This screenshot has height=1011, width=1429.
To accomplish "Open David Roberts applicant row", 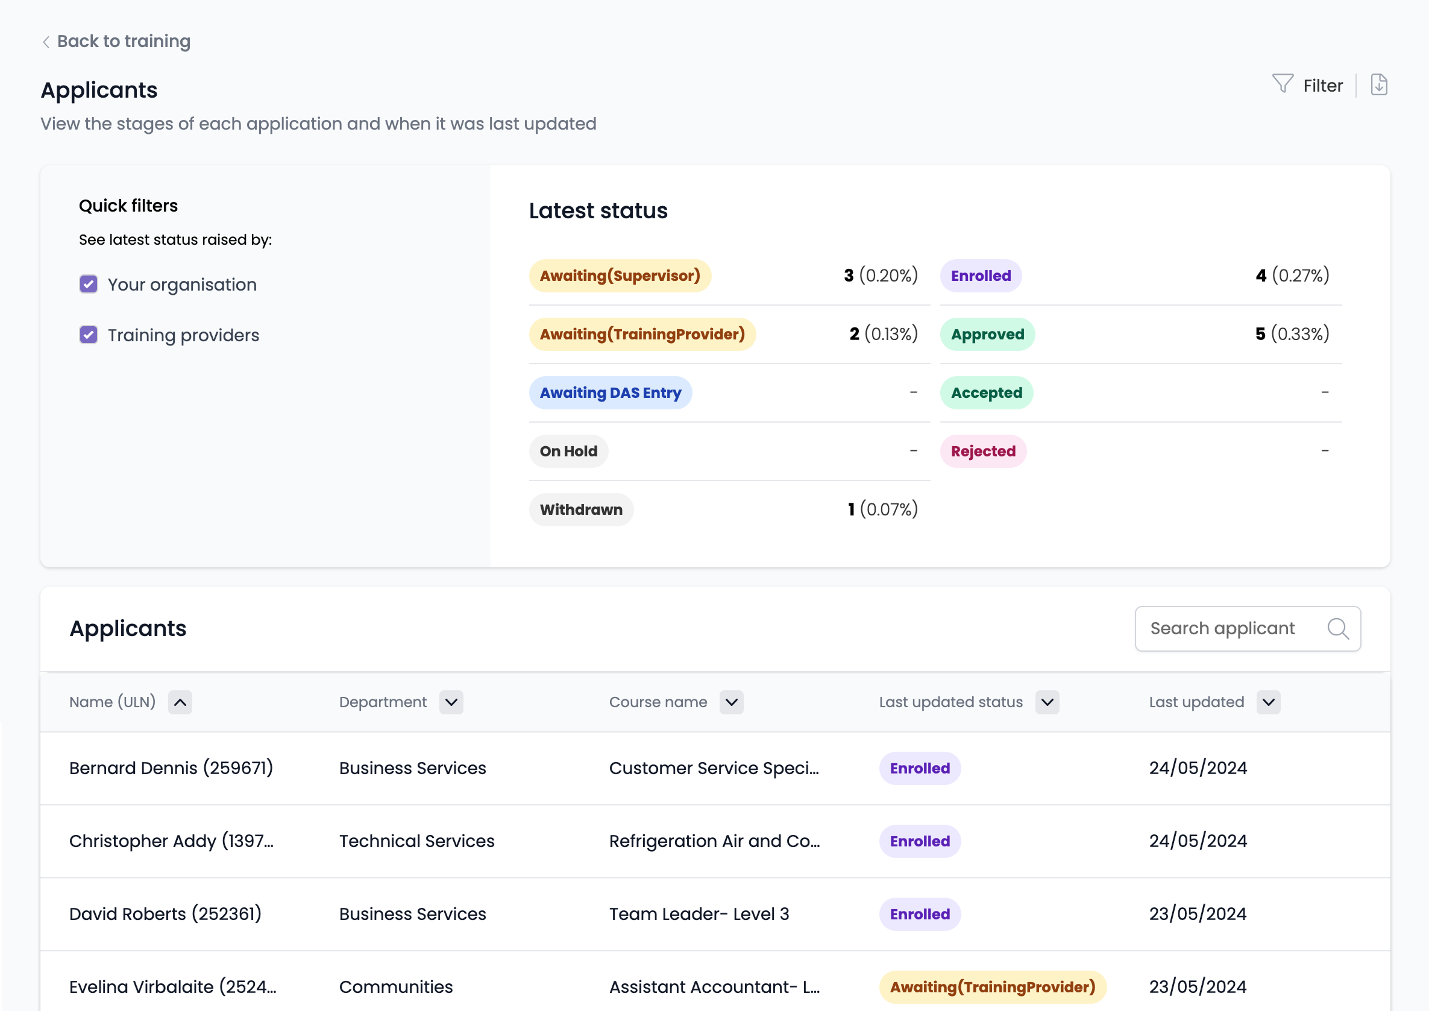I will pos(165,914).
